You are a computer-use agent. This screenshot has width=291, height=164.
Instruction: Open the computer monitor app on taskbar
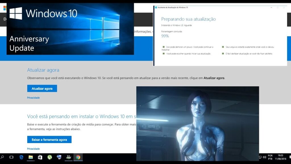[x=59, y=157]
